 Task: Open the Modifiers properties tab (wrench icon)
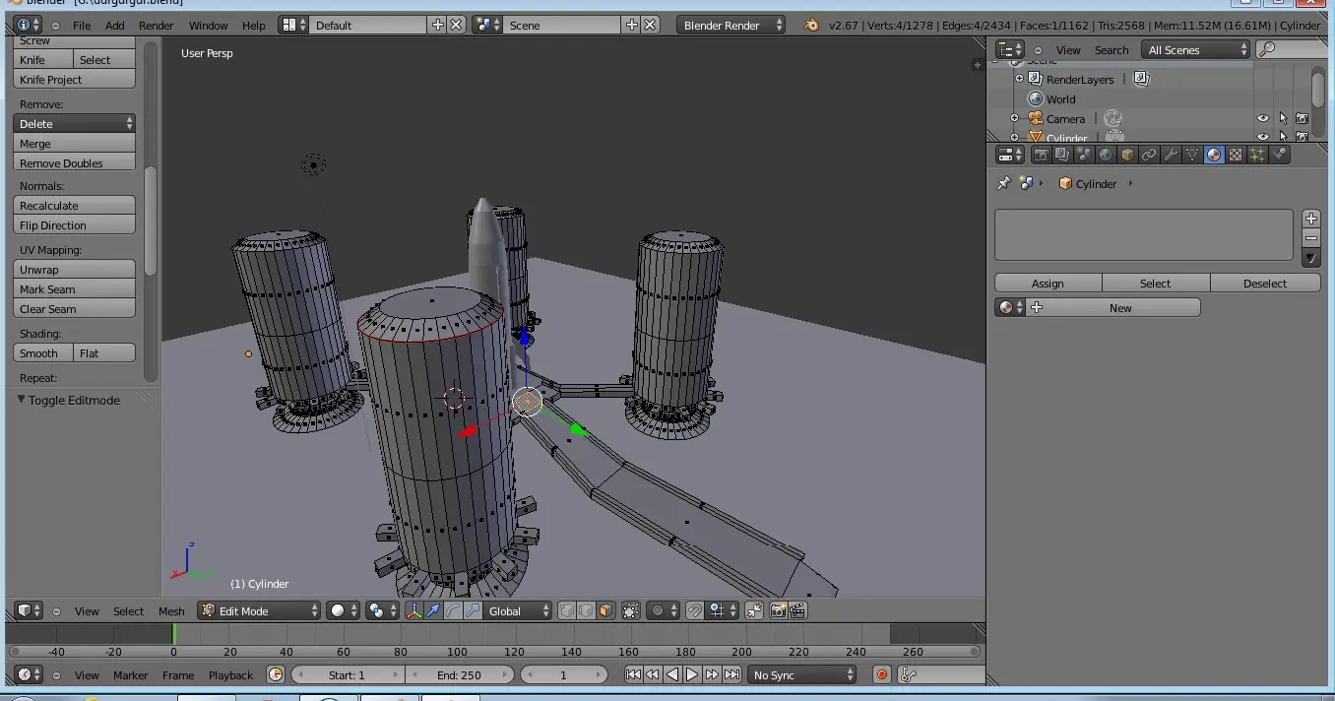point(1171,155)
